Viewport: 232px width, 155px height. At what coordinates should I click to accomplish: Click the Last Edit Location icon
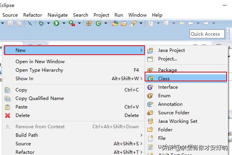[182, 23]
